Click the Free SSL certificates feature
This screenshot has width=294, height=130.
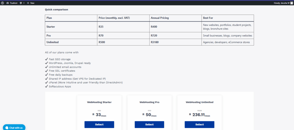(60, 71)
